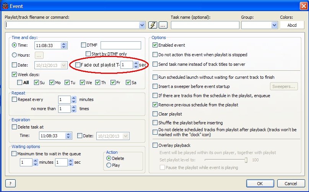Enable Overlay playback

[155, 145]
